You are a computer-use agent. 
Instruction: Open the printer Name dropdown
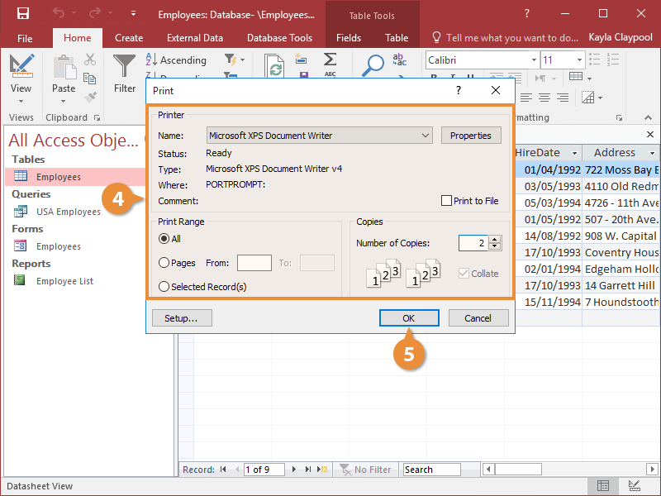pyautogui.click(x=426, y=136)
